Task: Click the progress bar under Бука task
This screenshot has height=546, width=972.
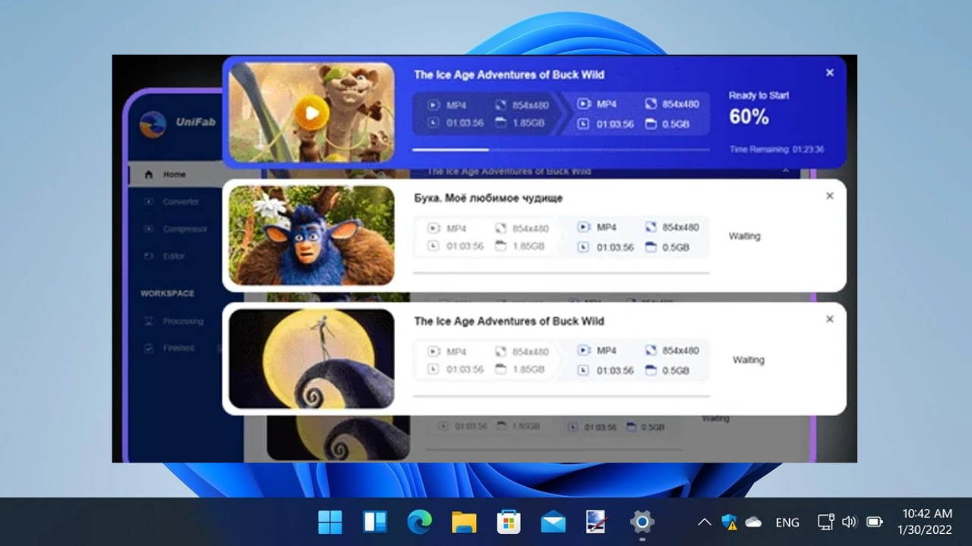Action: pos(560,272)
